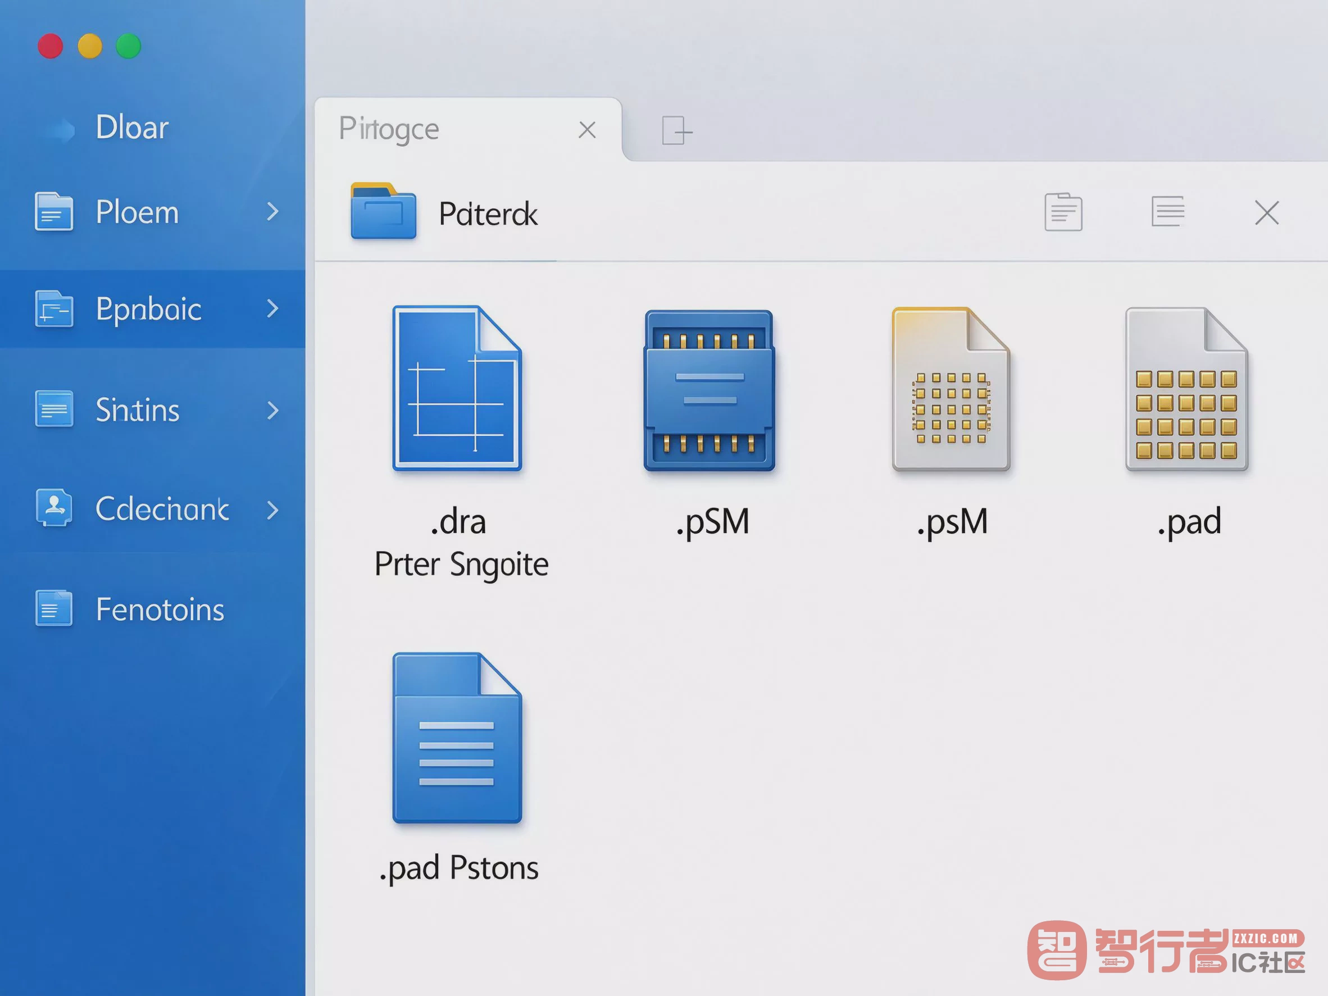Click the clipboard note icon in header
Image resolution: width=1328 pixels, height=996 pixels.
1063,211
